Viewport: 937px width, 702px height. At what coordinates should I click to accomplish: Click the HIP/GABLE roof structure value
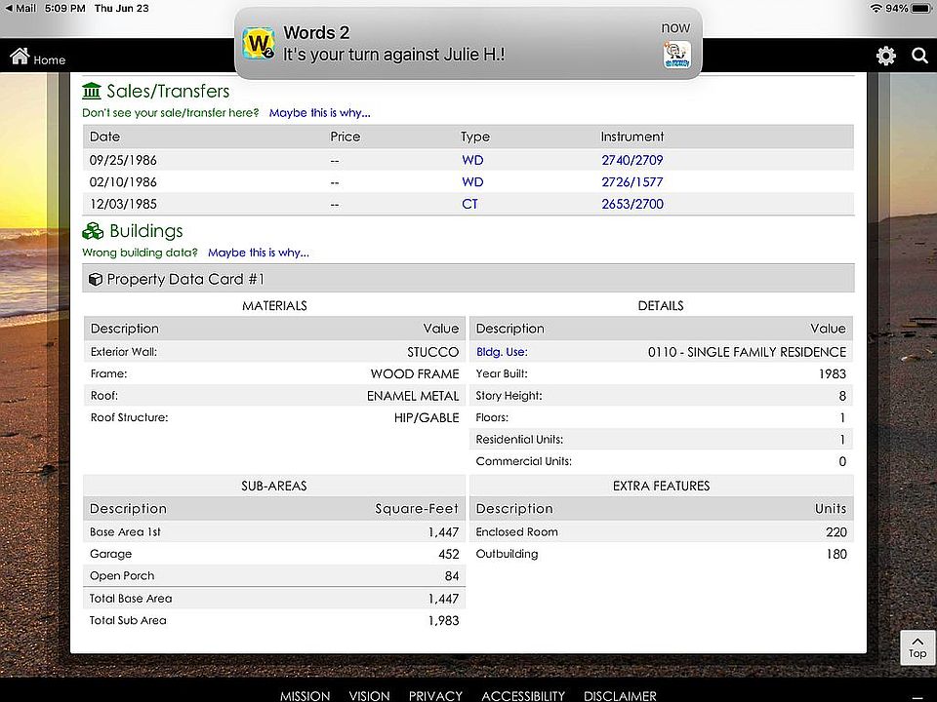click(x=427, y=418)
